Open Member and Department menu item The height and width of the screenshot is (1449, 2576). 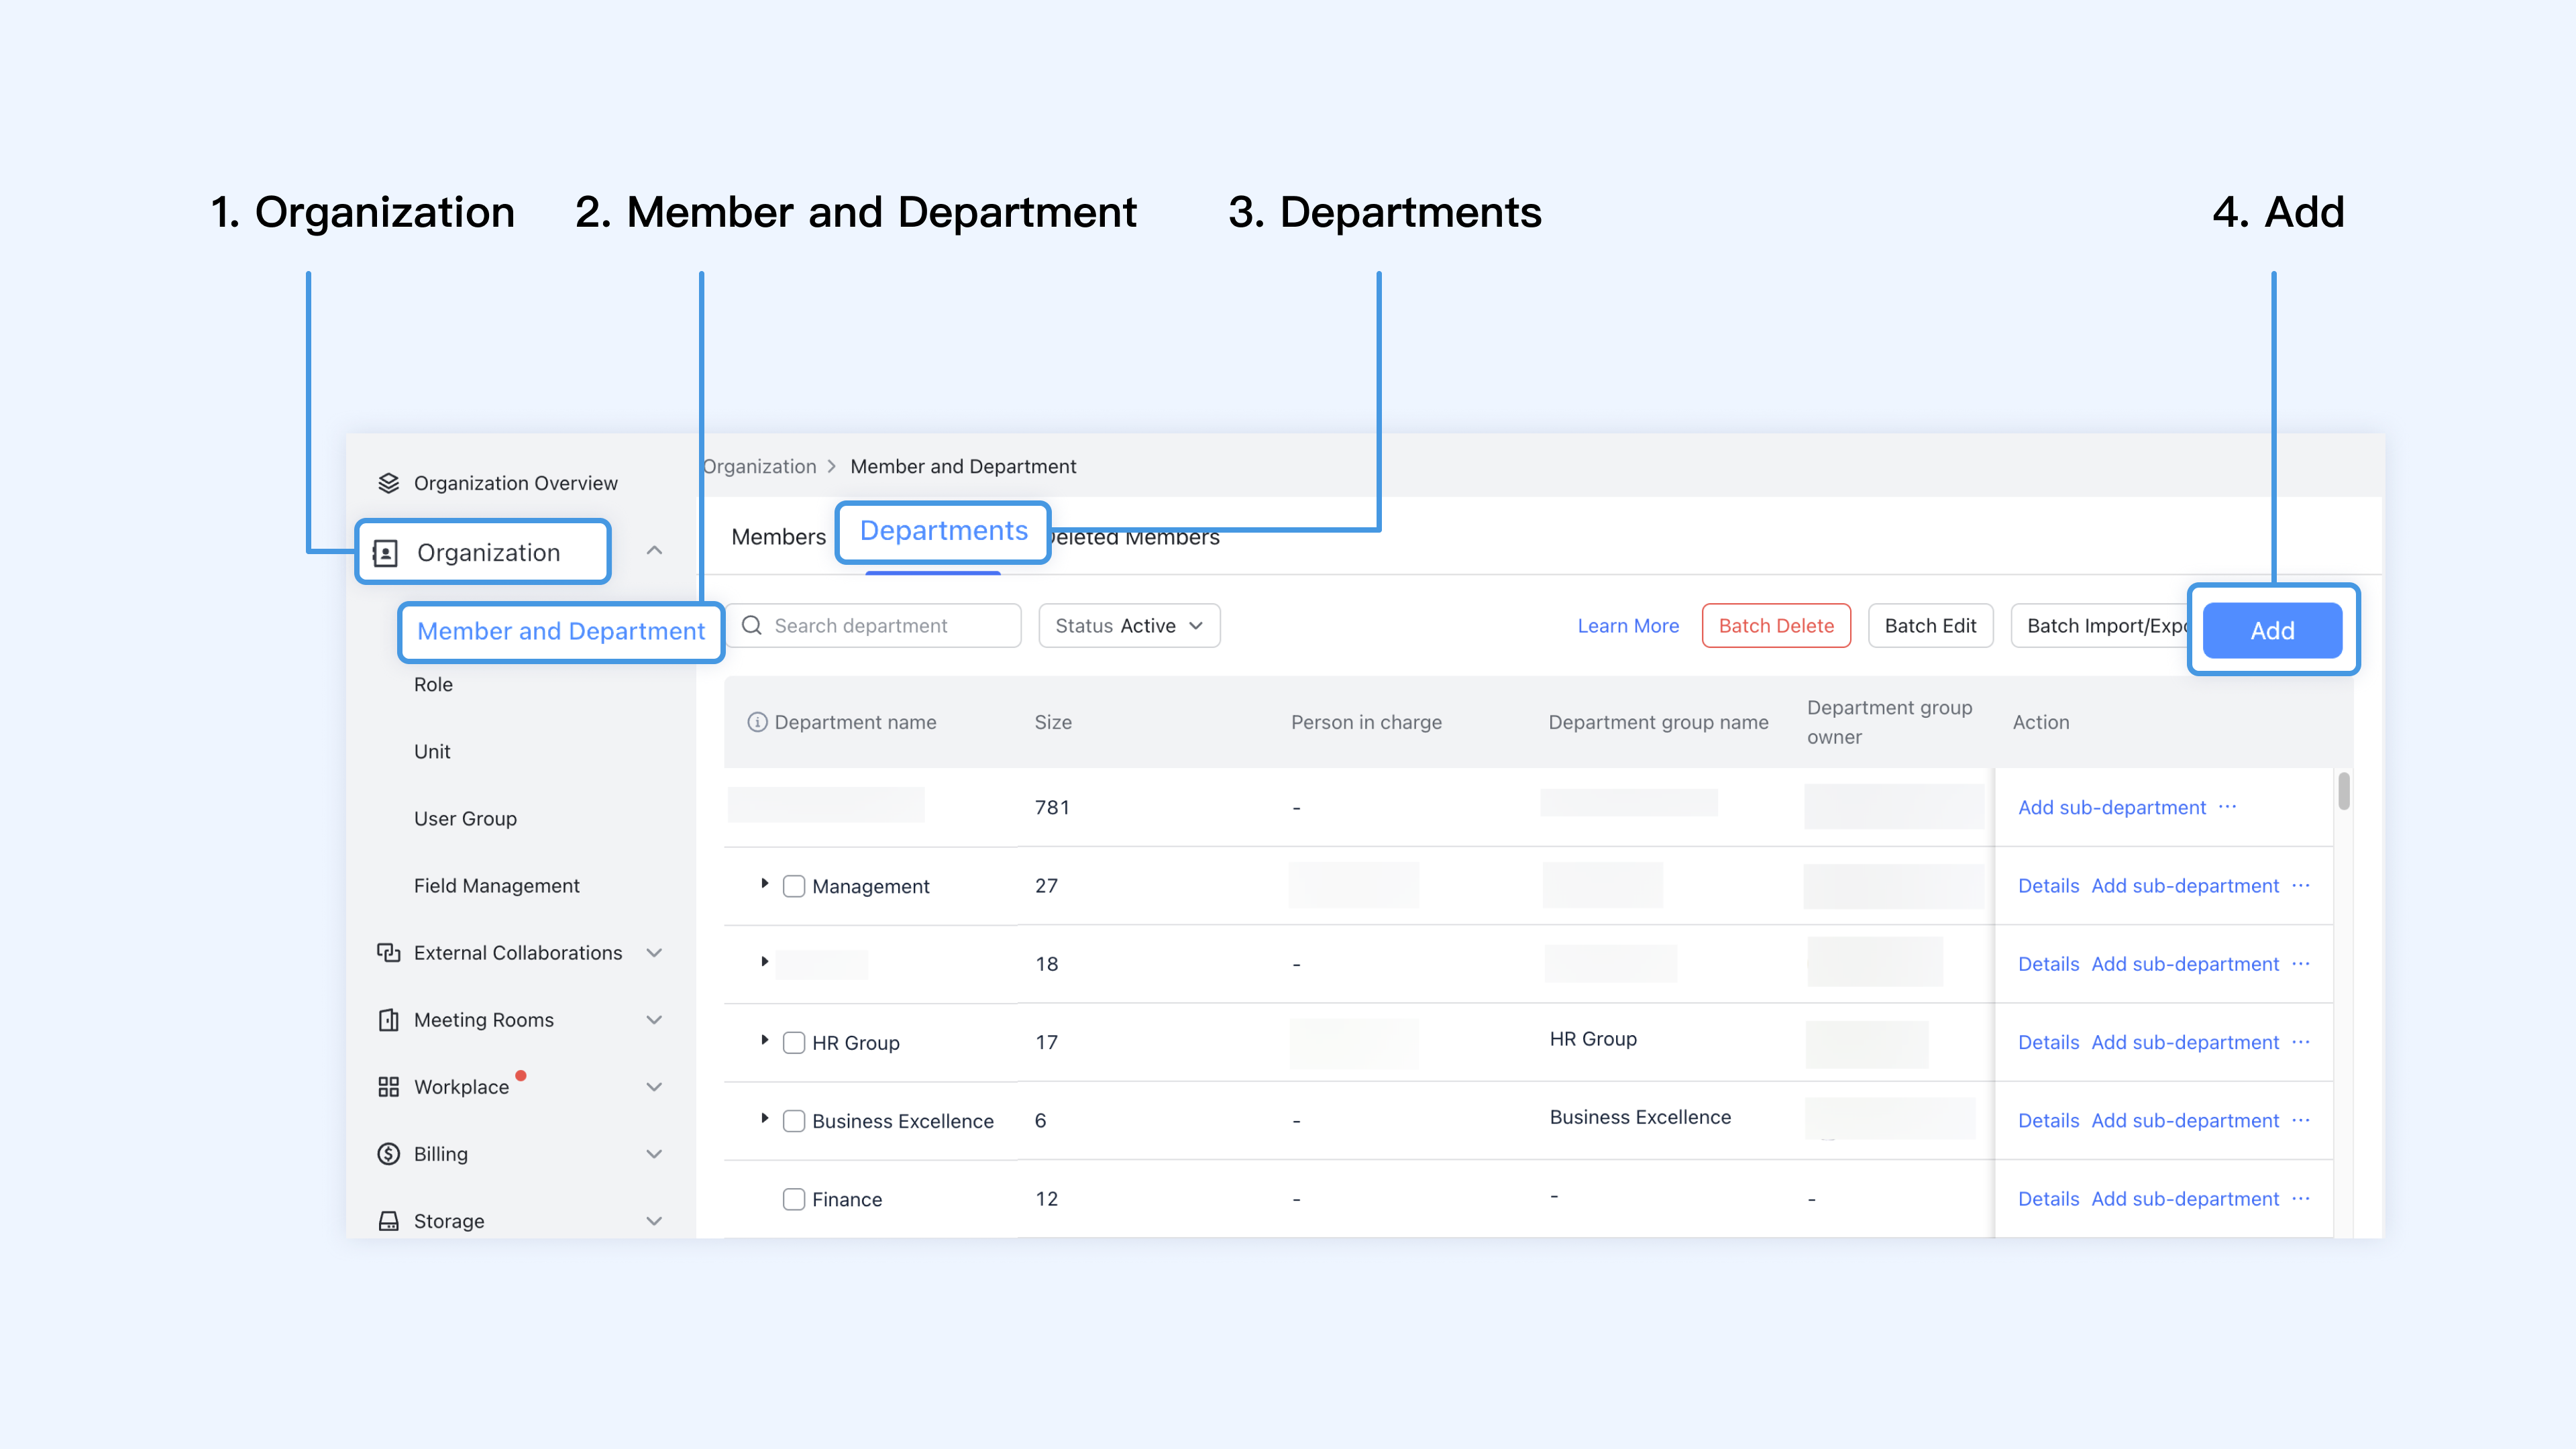point(561,631)
